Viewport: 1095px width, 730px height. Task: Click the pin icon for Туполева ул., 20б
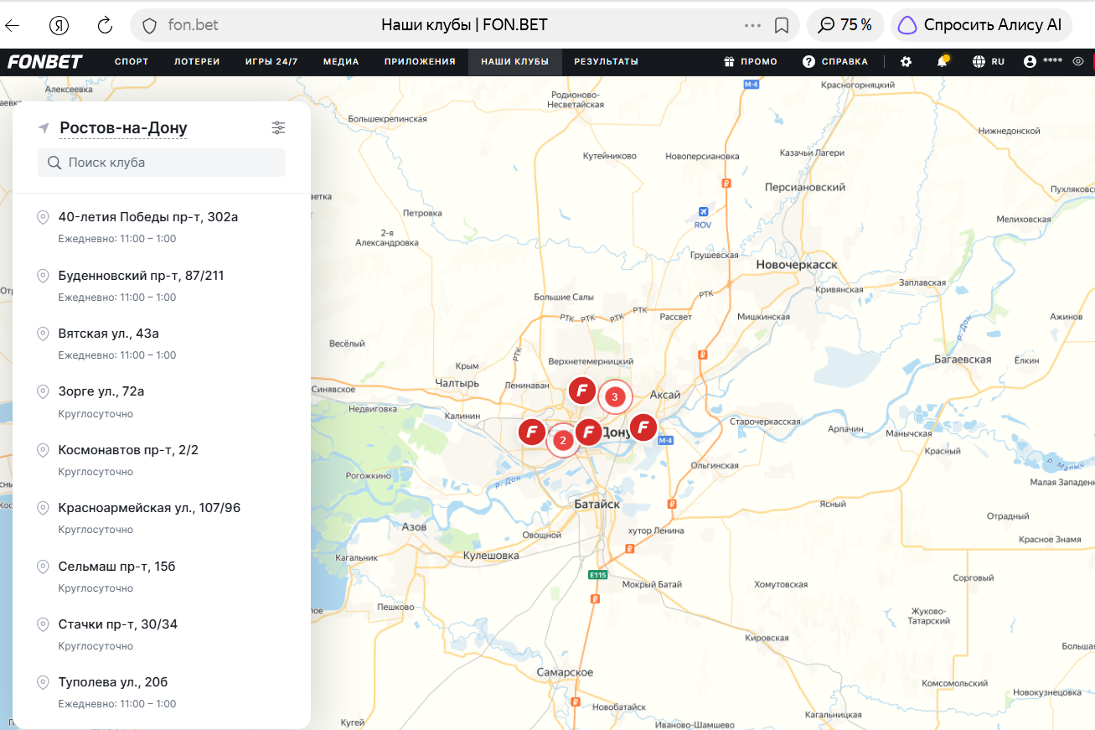pyautogui.click(x=43, y=682)
